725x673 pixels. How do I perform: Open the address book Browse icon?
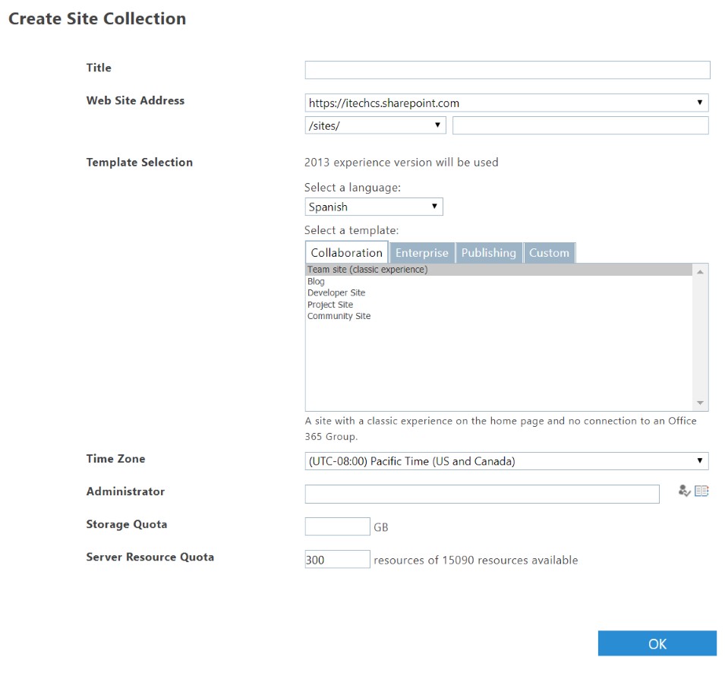[x=701, y=491]
